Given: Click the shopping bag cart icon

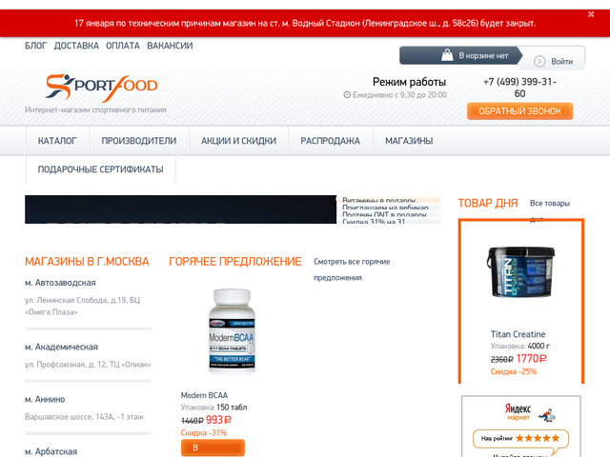Looking at the screenshot, I should (447, 55).
